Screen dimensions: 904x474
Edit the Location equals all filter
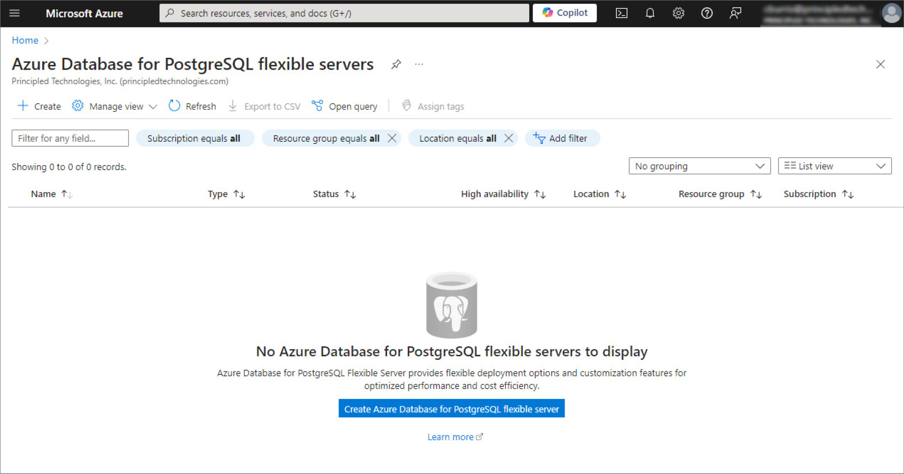click(x=457, y=138)
